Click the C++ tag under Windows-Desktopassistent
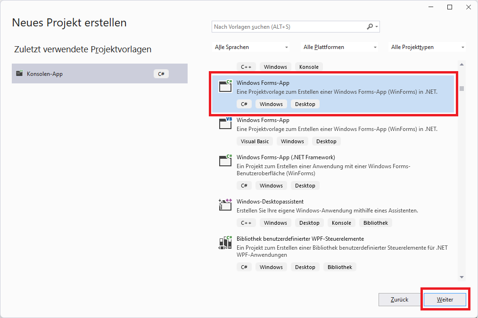The width and height of the screenshot is (478, 318). tap(246, 223)
